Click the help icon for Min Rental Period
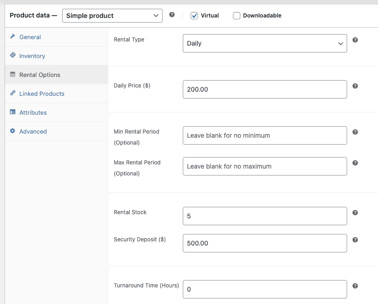This screenshot has width=378, height=304. coord(355,132)
